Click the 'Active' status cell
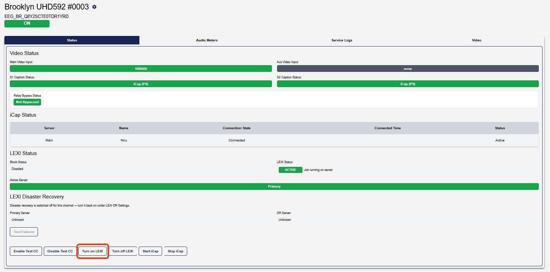Viewport: 550px width, 272px height. tap(500, 140)
